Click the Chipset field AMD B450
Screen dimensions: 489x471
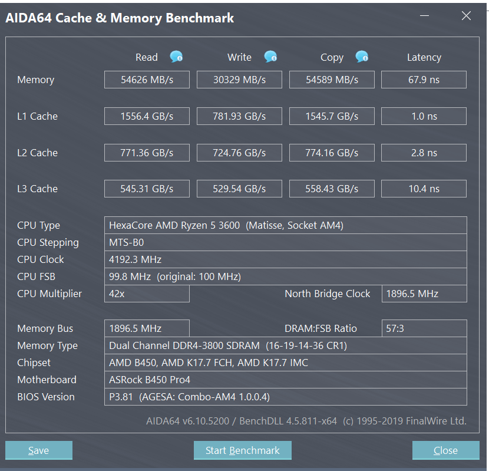(286, 363)
